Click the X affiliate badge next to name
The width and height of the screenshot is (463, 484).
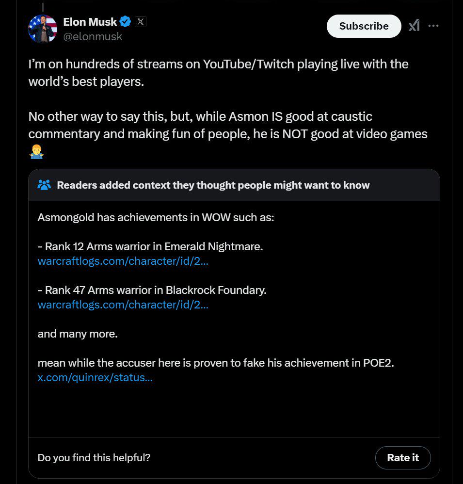tap(140, 21)
